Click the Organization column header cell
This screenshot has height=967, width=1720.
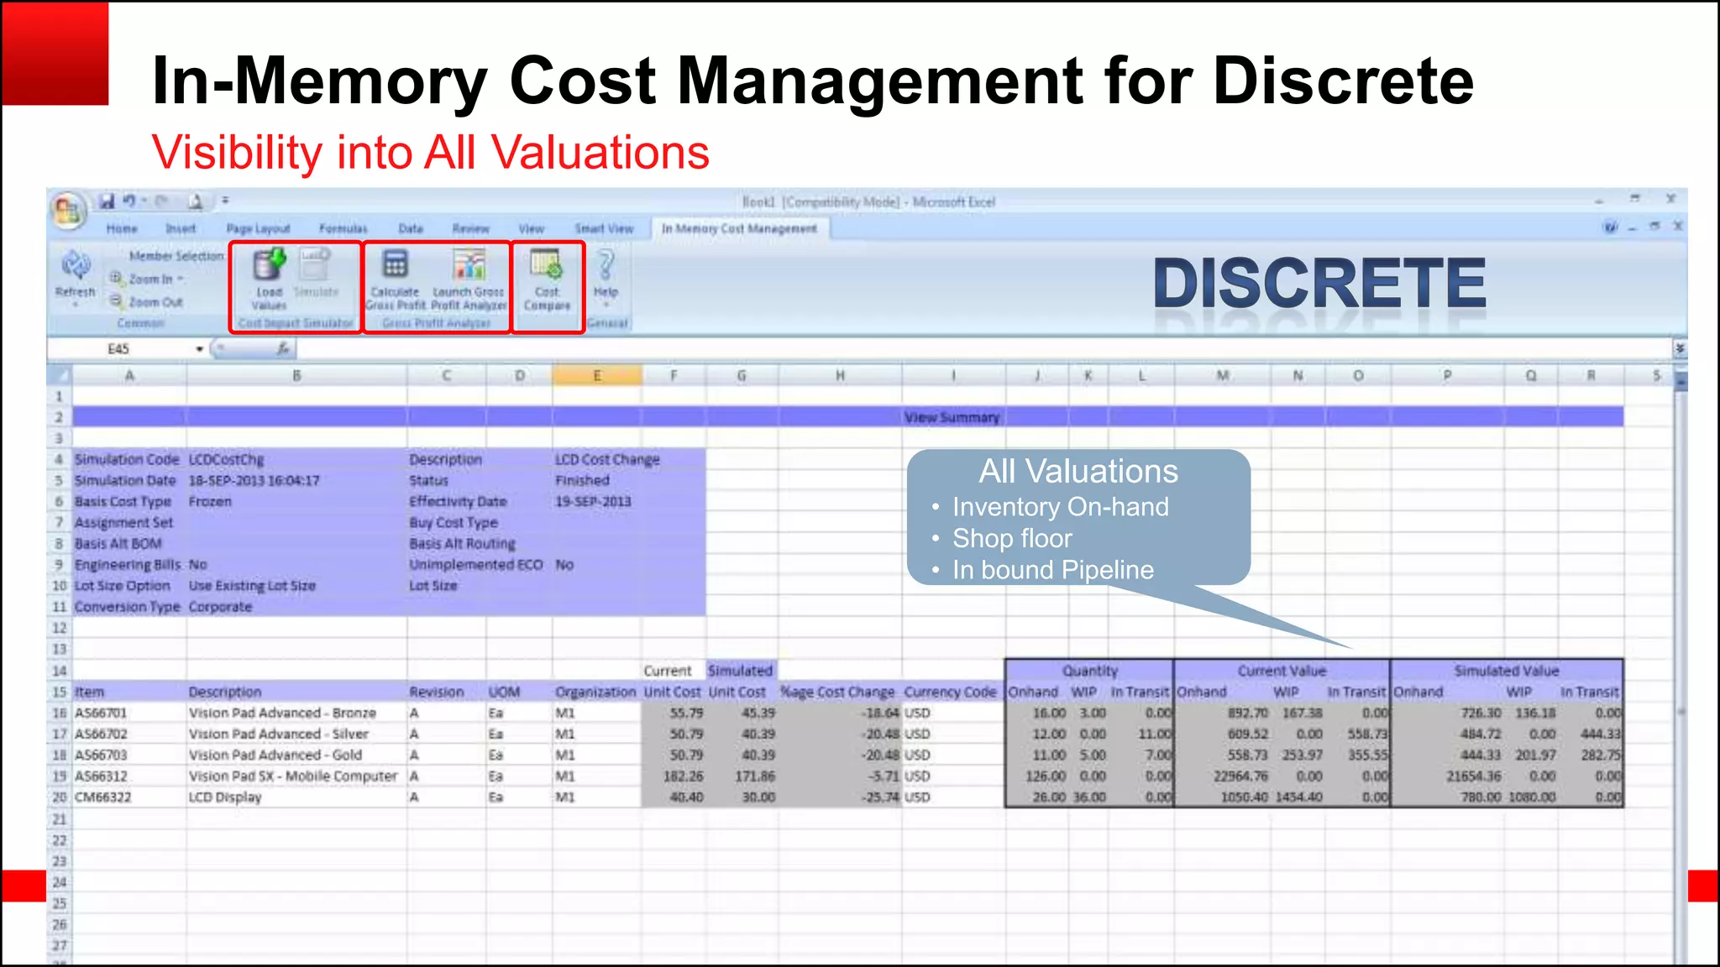point(597,692)
